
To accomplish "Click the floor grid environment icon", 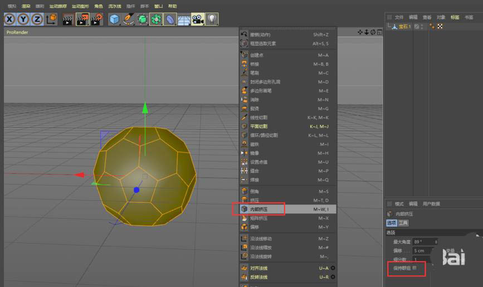I will 184,20.
